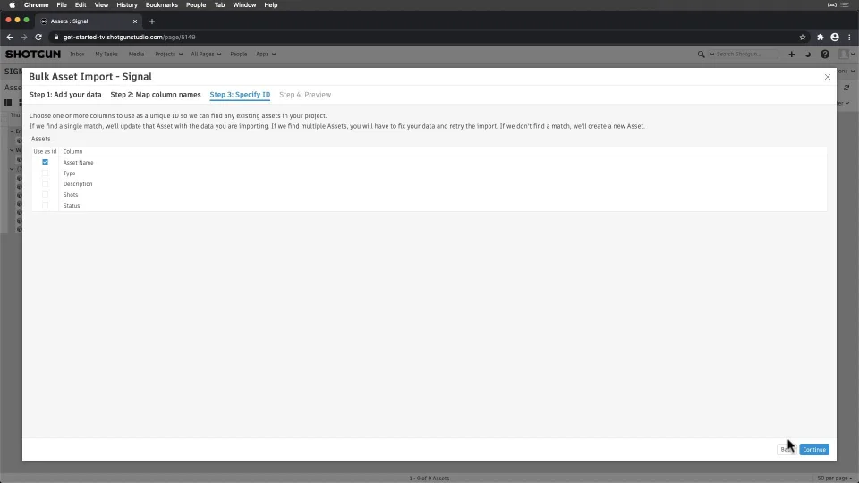
Task: Open the Chrome View menu
Action: 101,5
